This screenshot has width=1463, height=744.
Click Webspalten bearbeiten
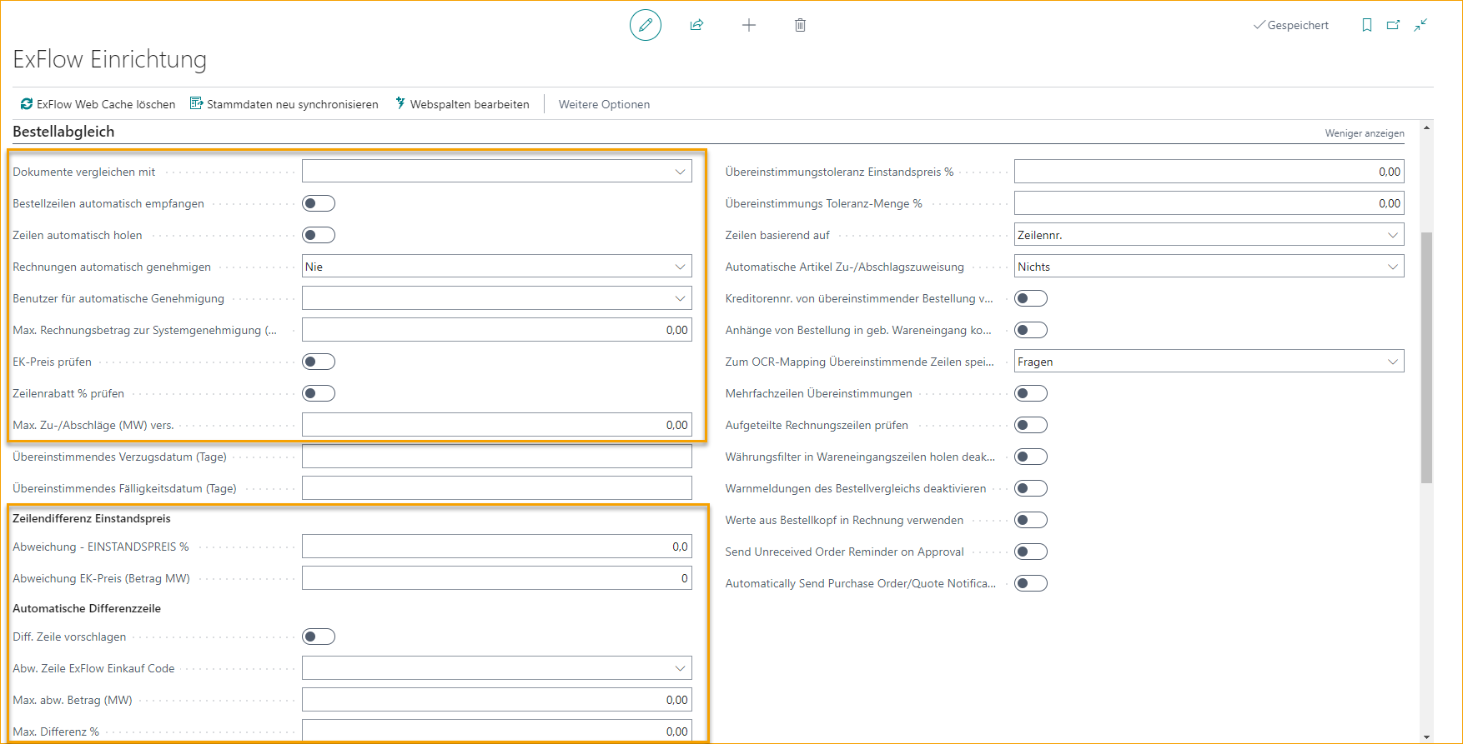click(462, 104)
